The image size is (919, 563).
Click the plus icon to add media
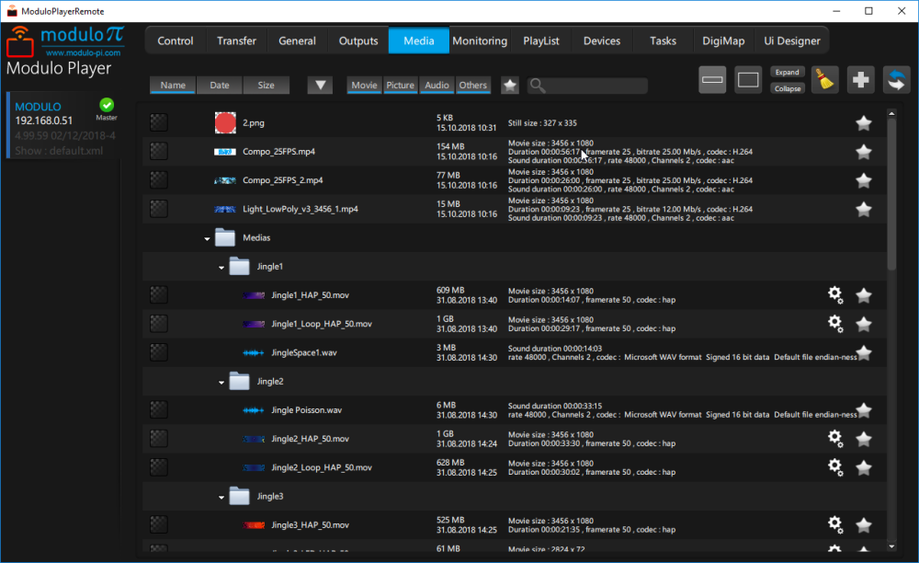[x=860, y=80]
